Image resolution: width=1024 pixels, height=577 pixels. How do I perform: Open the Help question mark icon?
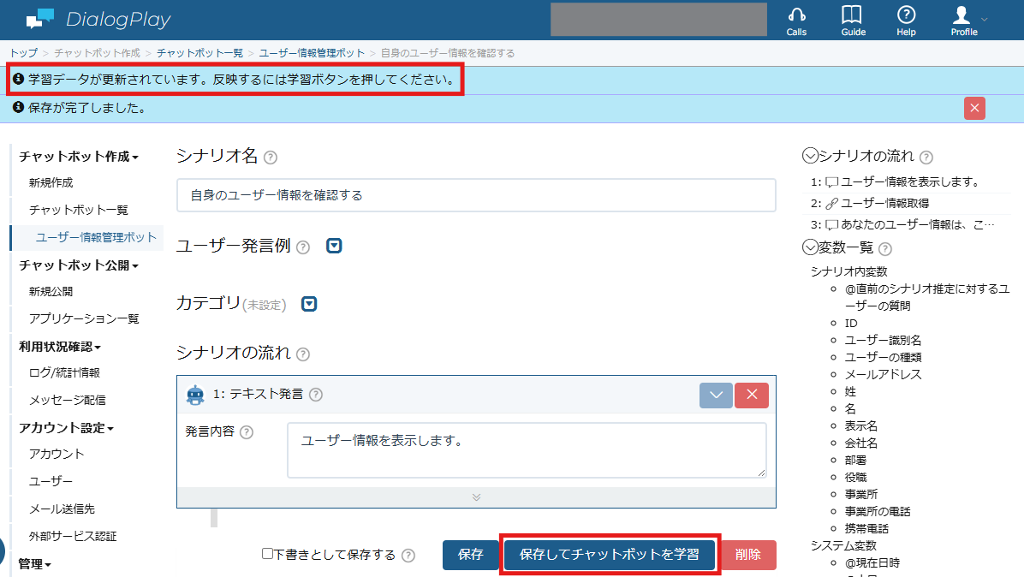[906, 21]
